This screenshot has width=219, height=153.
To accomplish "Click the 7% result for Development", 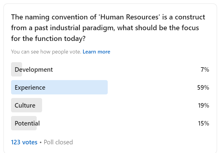I will (205, 70).
